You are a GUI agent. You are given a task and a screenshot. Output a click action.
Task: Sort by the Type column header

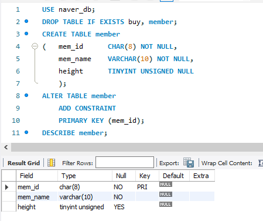pyautogui.click(x=85, y=176)
